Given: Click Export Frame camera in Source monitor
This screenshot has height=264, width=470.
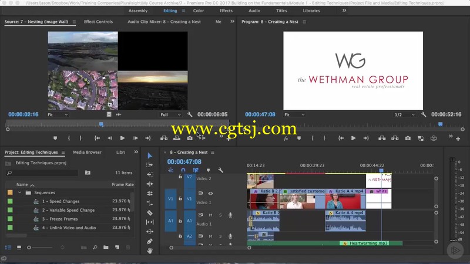Looking at the screenshot, I should pyautogui.click(x=190, y=138).
